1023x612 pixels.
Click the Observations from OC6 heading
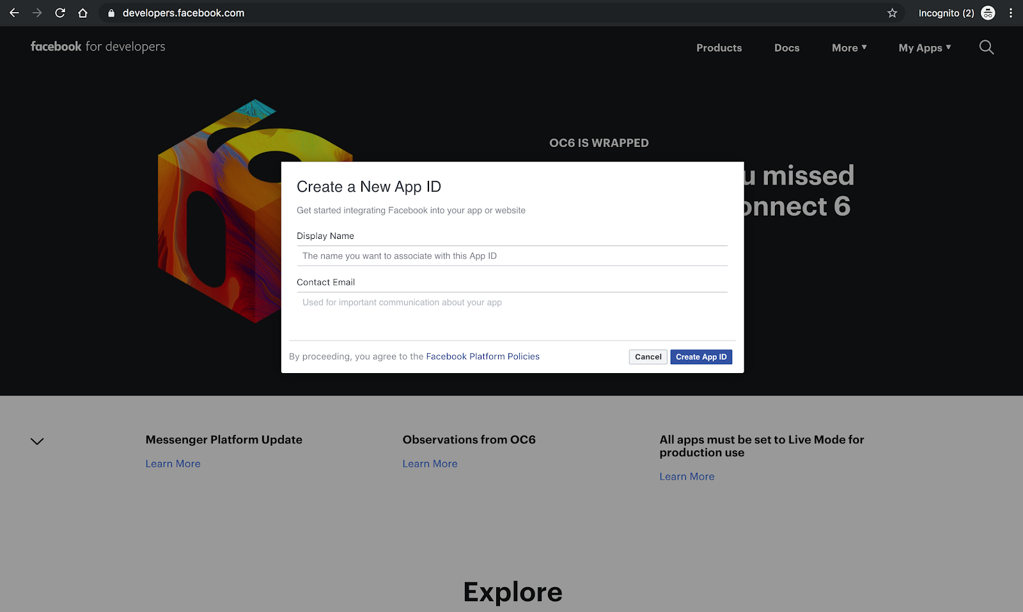tap(469, 440)
